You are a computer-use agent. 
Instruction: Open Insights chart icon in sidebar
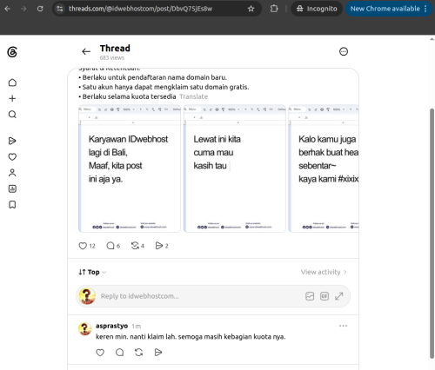(x=12, y=188)
